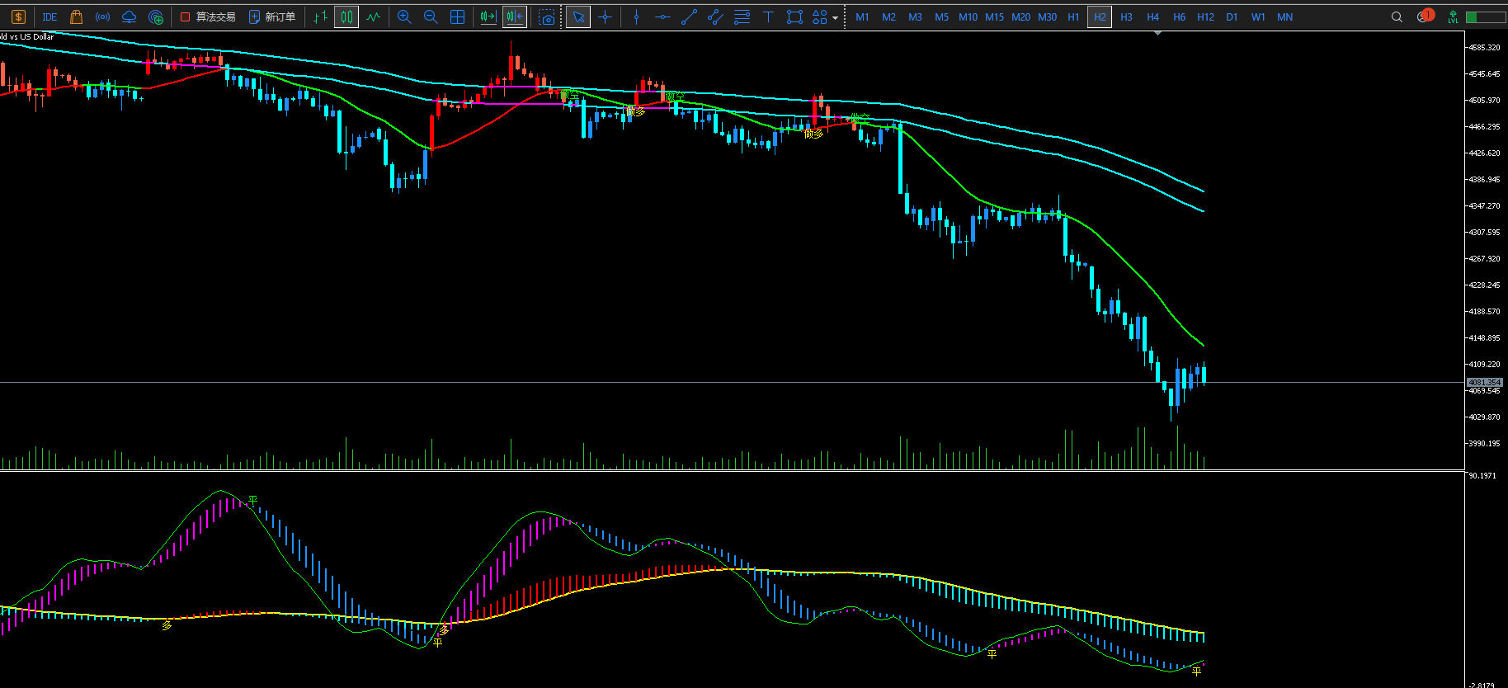The image size is (1508, 688).
Task: Click price scale value 3990.195
Action: point(1485,444)
